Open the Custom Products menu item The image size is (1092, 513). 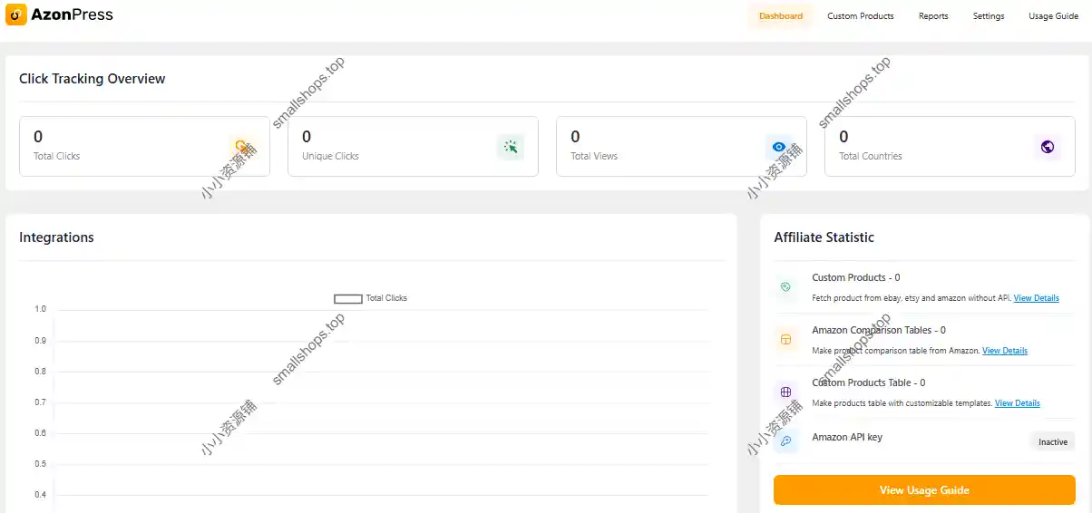[860, 16]
